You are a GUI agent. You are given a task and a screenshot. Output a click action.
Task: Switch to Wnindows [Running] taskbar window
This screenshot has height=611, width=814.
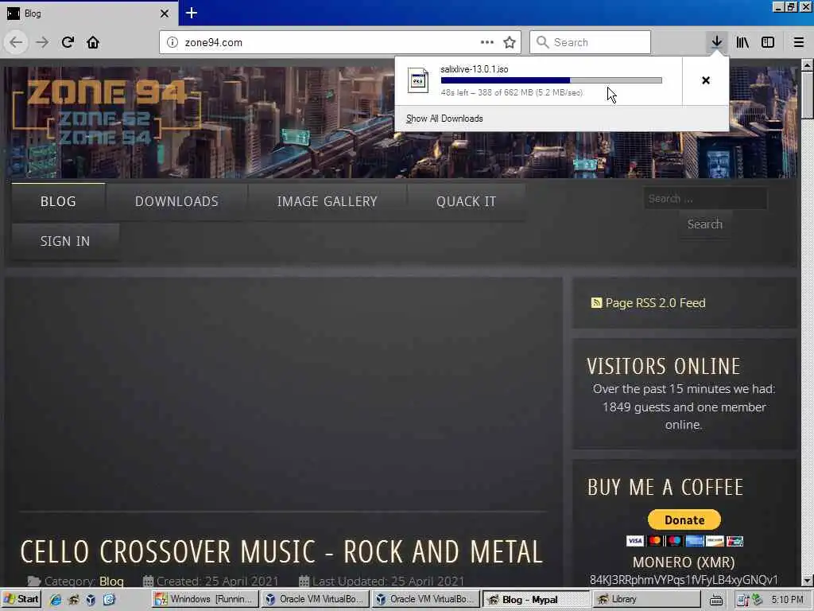point(204,600)
